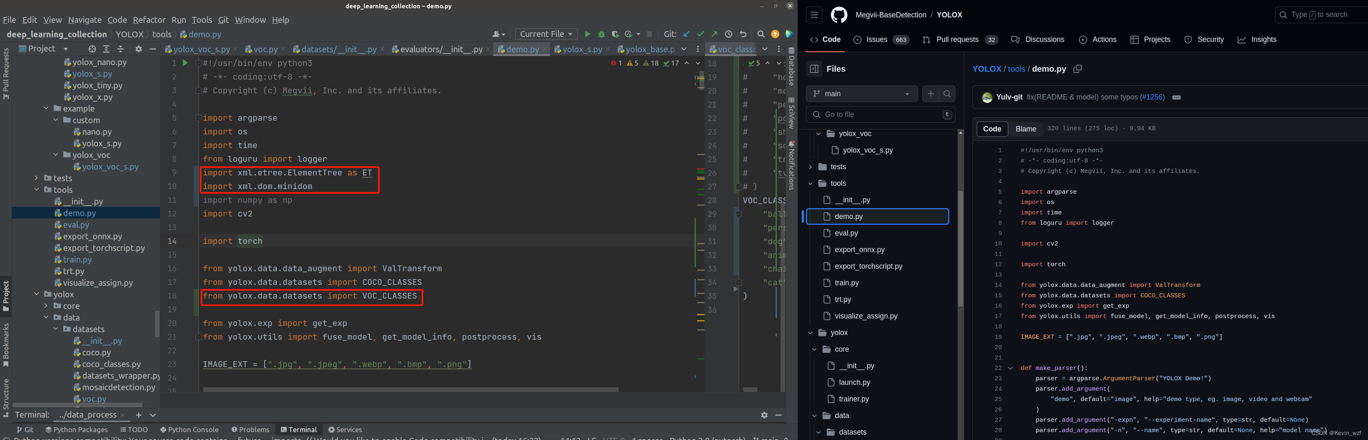
Task: Open the Refactor menu
Action: tap(149, 19)
